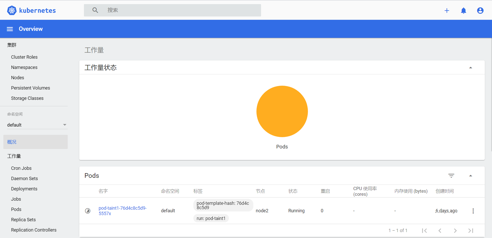This screenshot has width=492, height=238.
Task: Open the pod row options menu
Action: 473,211
